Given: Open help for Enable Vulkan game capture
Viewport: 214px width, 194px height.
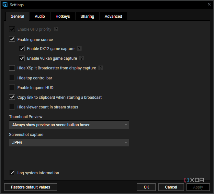Looking at the screenshot, I should pyautogui.click(x=82, y=58).
